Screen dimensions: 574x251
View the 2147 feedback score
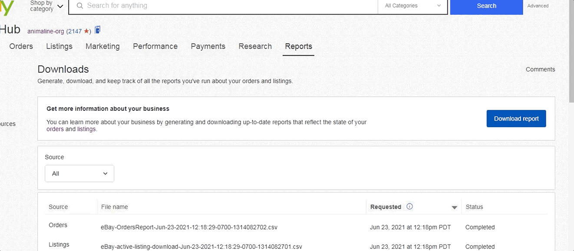[74, 31]
